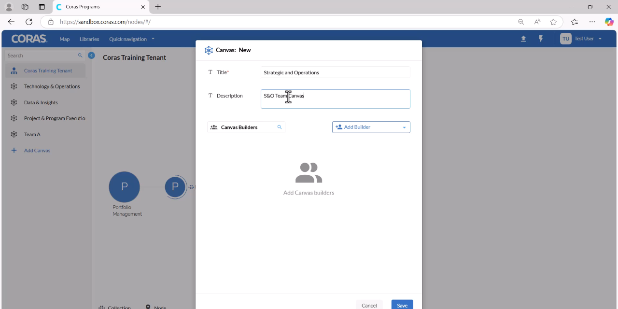Click the Canvas Builders search box
The height and width of the screenshot is (309, 618).
pyautogui.click(x=246, y=127)
